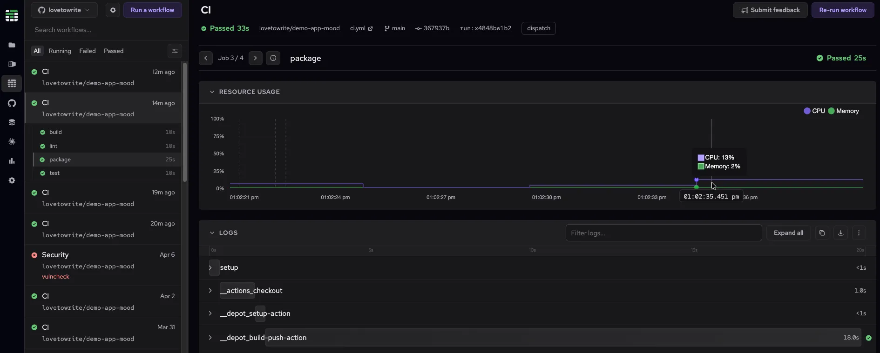This screenshot has height=353, width=880.
Task: Focus the Search workflows field
Action: [x=106, y=30]
